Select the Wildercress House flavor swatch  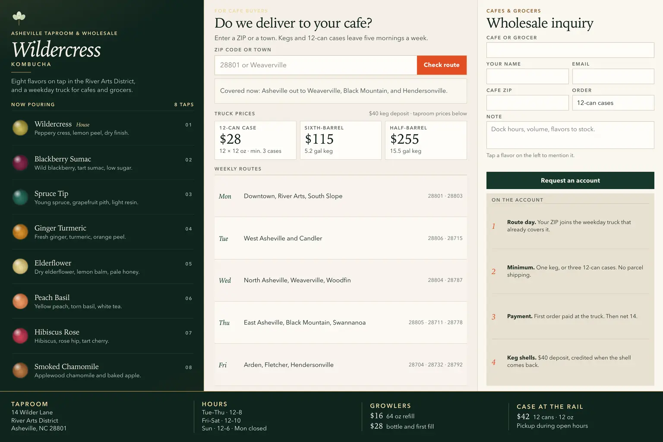pyautogui.click(x=20, y=128)
